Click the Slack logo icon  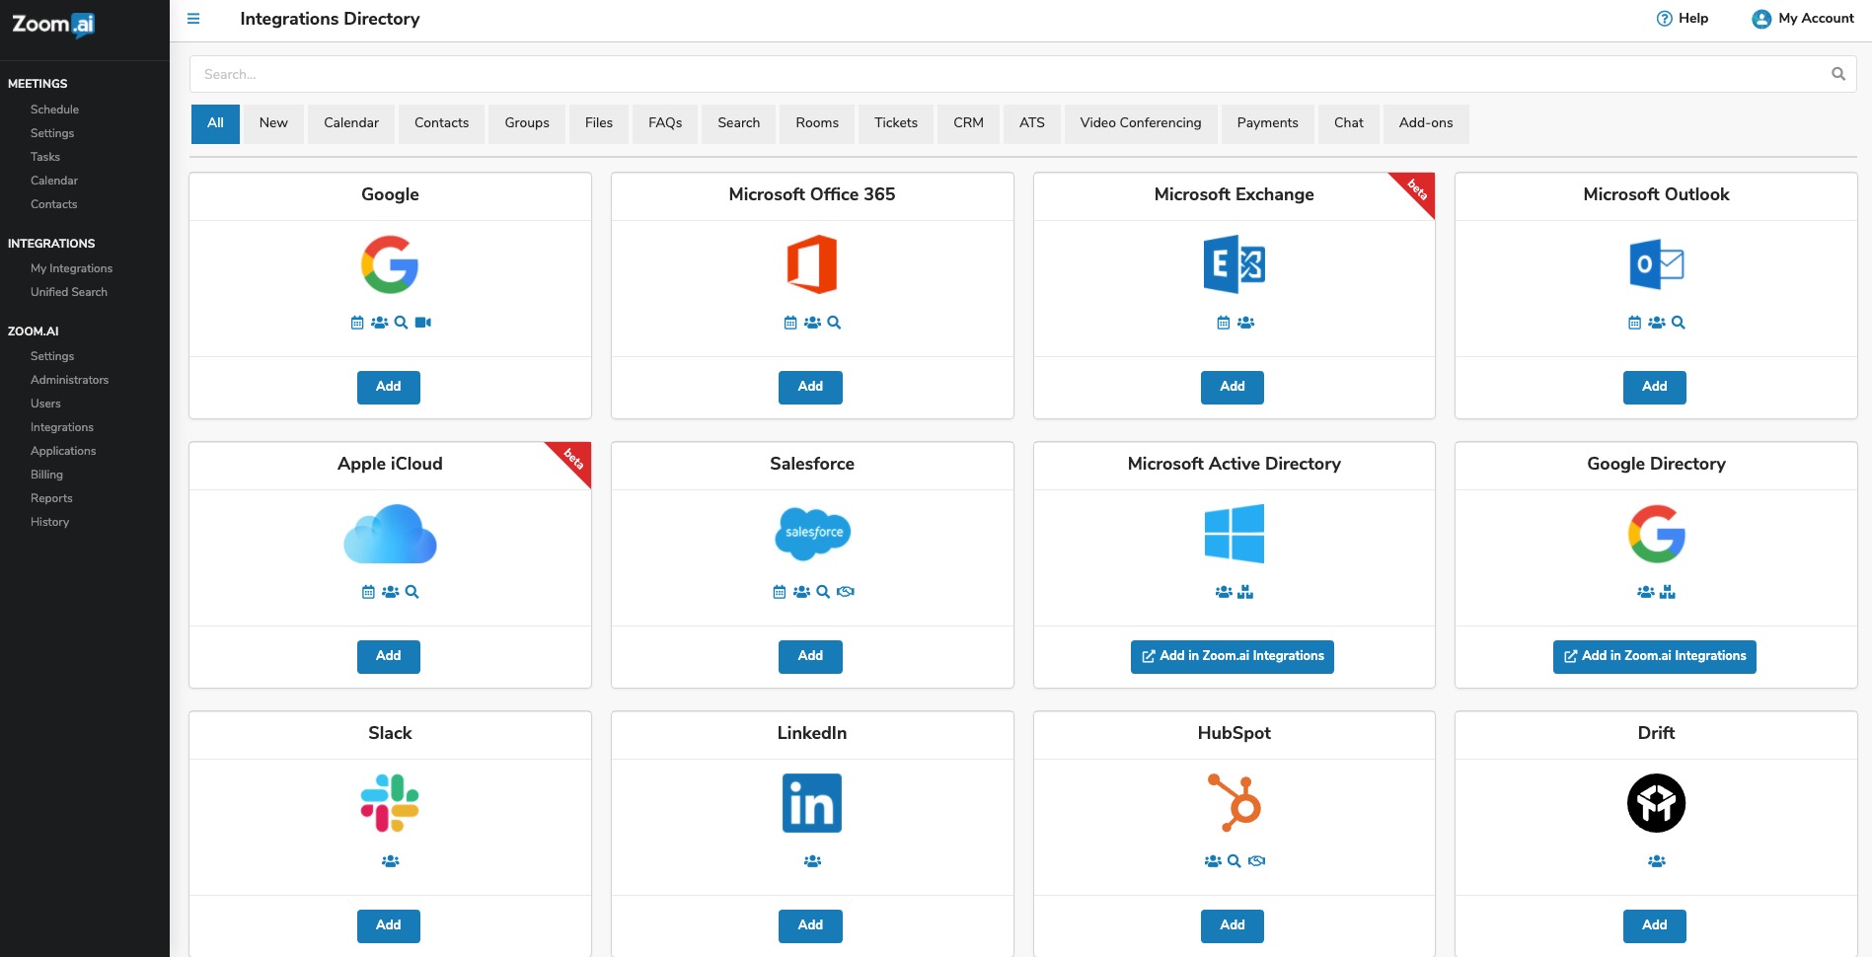390,803
